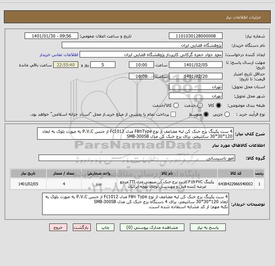
Task: Open اطلاعات تماس خریدار link
Action: 59,55
